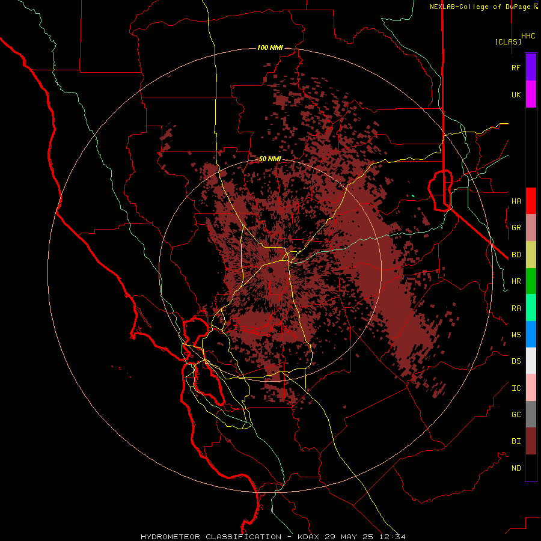Select the yellow BD legend color
The image size is (541, 541).
tap(531, 254)
